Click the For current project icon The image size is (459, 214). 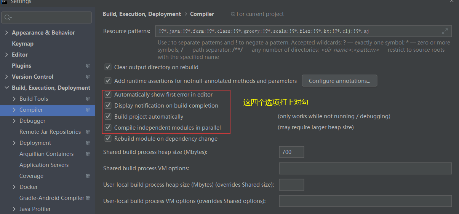coord(233,14)
